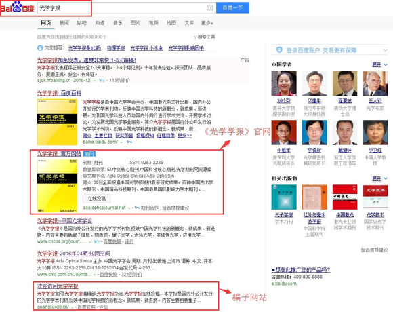Click the 期刊合作 link
Image resolution: width=393 pixels, height=312 pixels.
coord(150,208)
